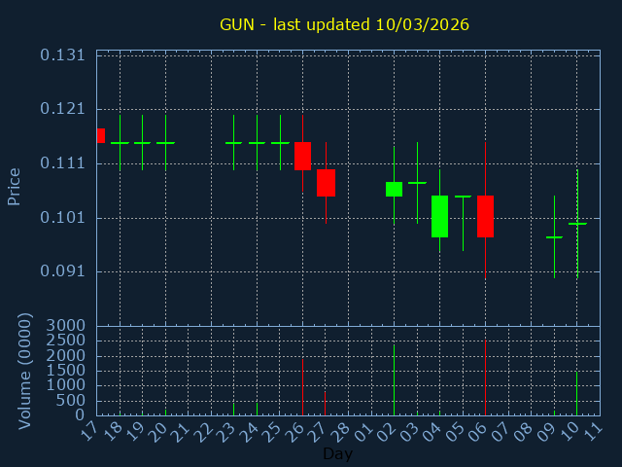The image size is (622, 467).
Task: Click the 0.131 price tick label
Action: click(62, 55)
